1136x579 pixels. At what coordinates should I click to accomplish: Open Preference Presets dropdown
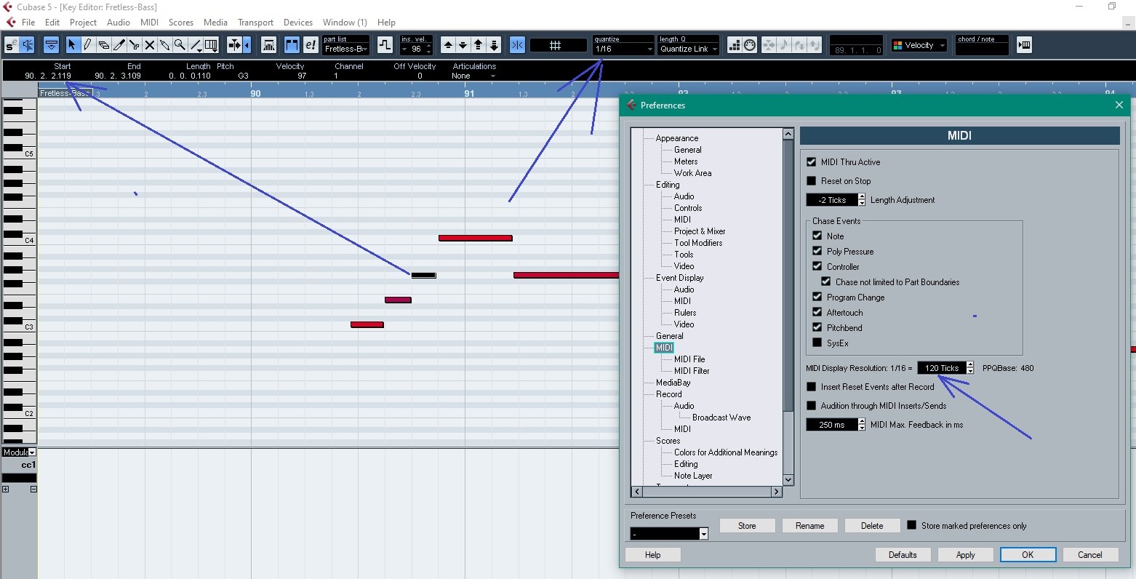[x=670, y=534]
